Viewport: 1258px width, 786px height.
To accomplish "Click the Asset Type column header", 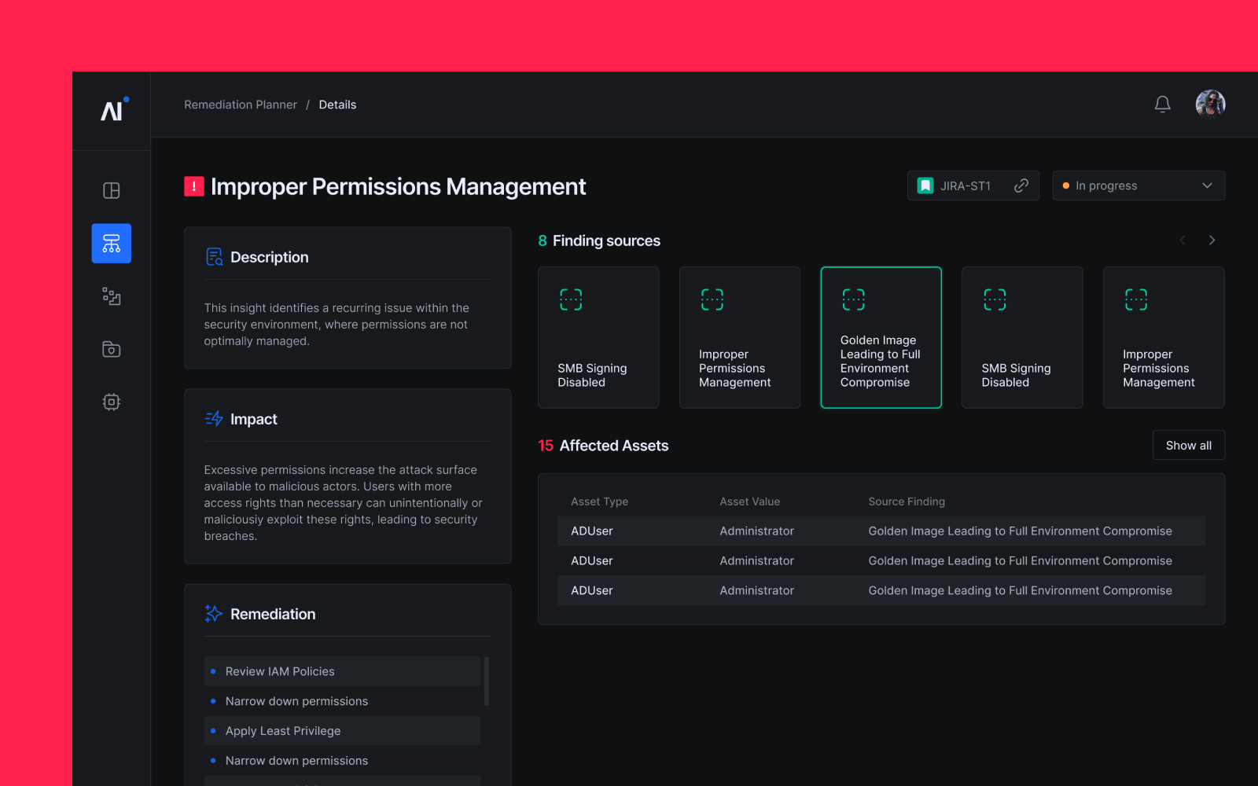I will click(599, 501).
